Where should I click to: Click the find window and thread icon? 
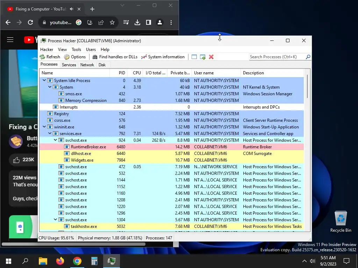(x=202, y=57)
